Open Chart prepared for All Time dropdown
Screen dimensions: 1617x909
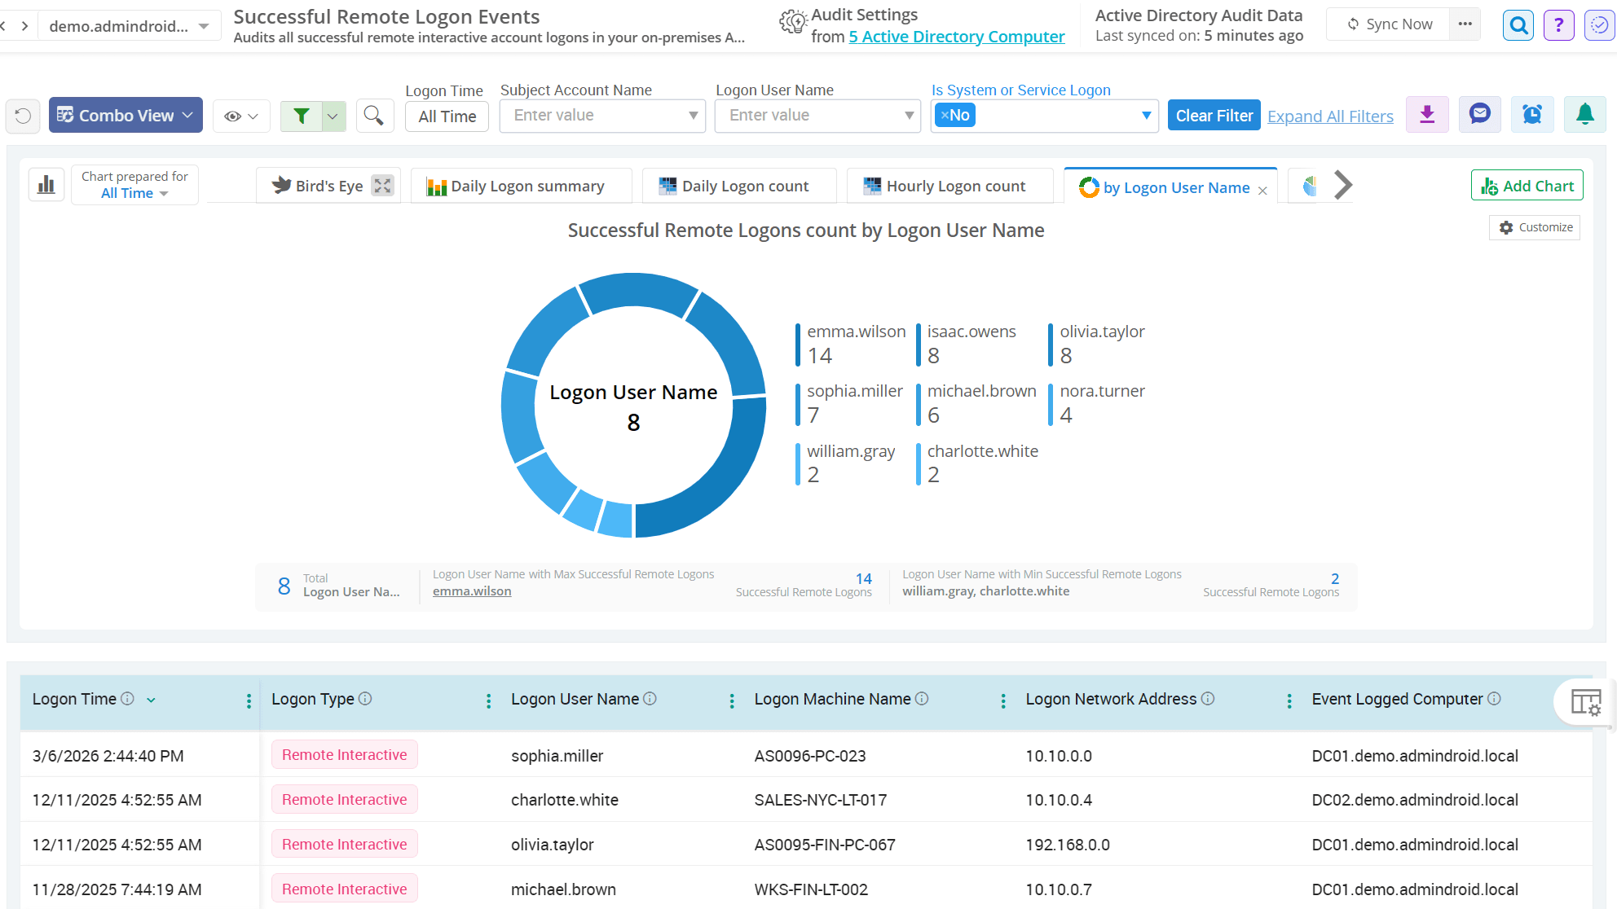[x=134, y=193]
